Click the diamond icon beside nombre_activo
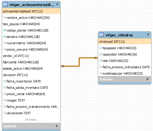153x131 pixels. 4,17
